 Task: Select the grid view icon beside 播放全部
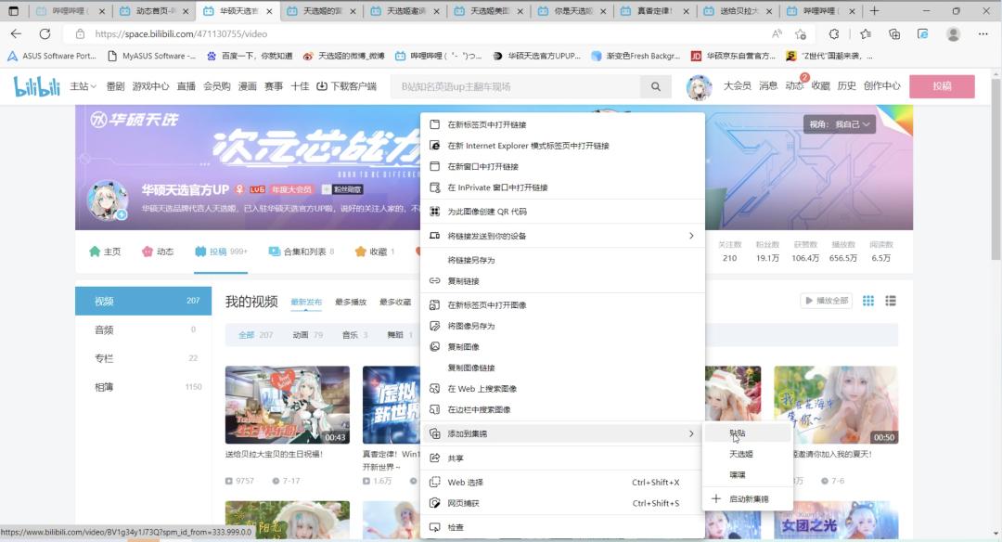(x=869, y=300)
